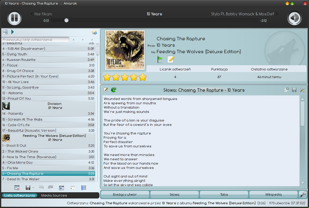
Task: Configure applets with wrench icon beside Wikipedia
Action: pyautogui.click(x=303, y=194)
